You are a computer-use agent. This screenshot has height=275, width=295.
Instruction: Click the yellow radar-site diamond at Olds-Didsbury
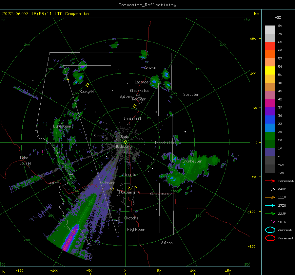point(125,142)
